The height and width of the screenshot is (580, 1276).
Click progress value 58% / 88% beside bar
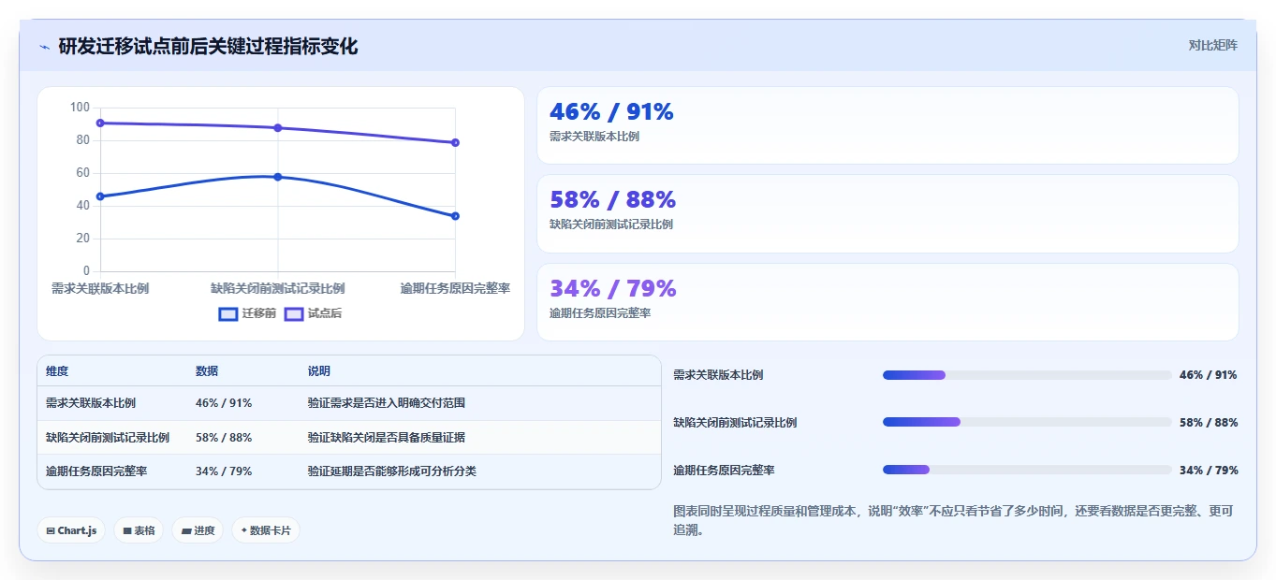[1209, 422]
